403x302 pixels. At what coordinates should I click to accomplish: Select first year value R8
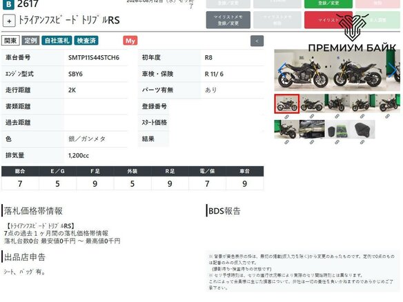(208, 57)
